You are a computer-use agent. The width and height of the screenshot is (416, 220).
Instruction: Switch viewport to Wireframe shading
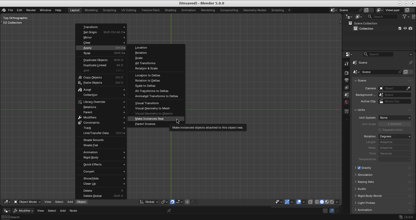click(317, 202)
